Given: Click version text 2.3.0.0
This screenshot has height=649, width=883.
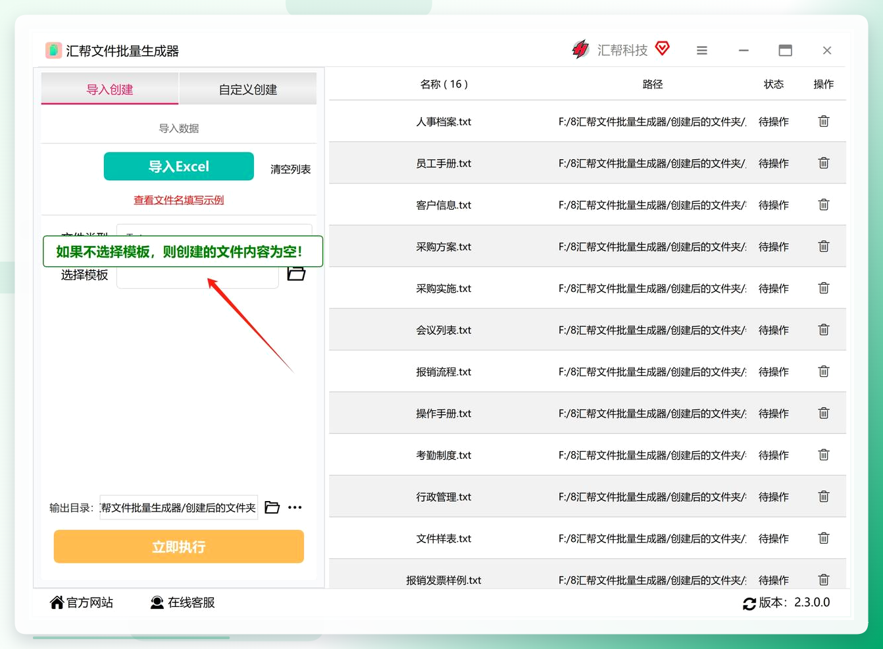Looking at the screenshot, I should coord(812,602).
